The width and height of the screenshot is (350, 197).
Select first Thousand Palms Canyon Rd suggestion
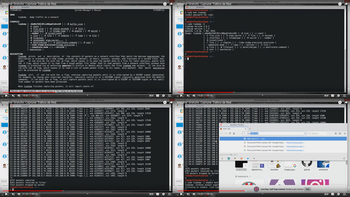[x=283, y=142]
